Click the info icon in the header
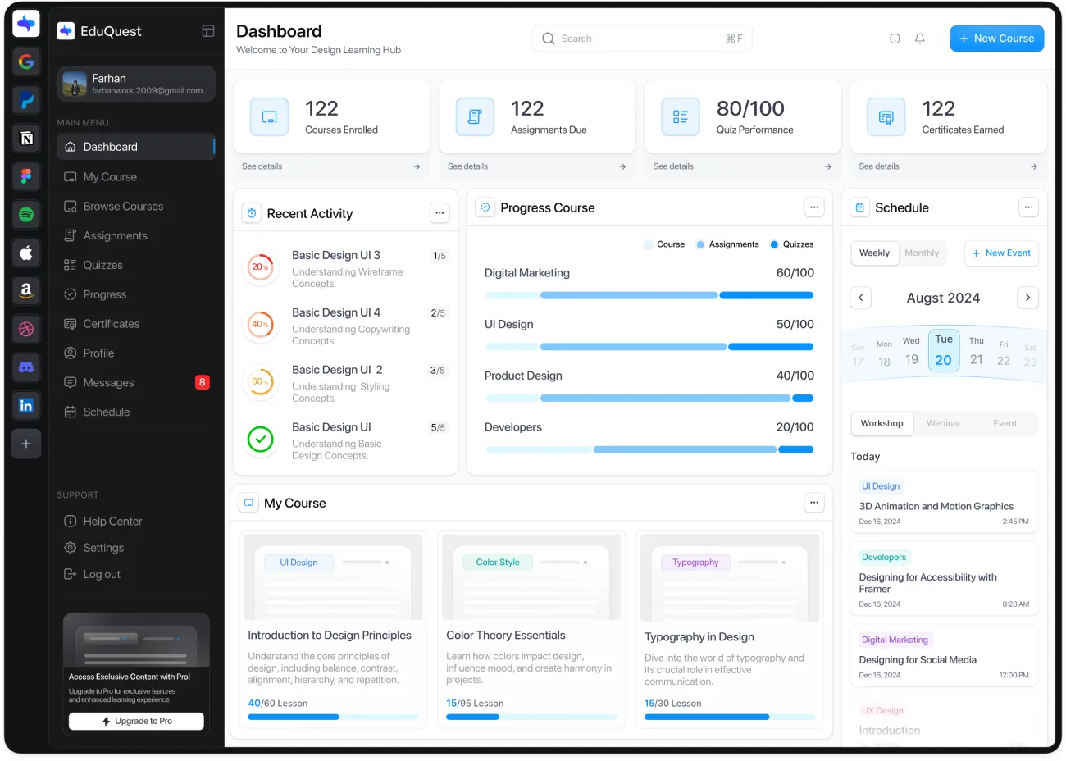This screenshot has width=1066, height=761. tap(895, 39)
